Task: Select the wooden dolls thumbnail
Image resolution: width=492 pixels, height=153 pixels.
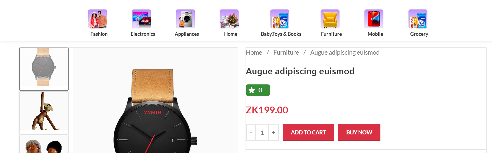Action: (x=44, y=144)
